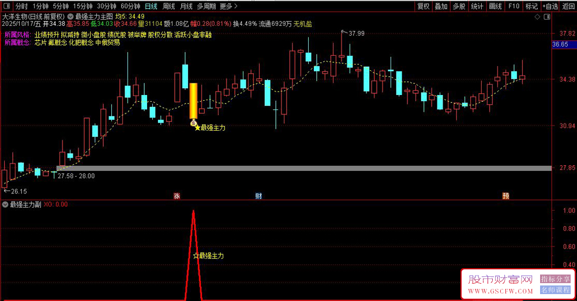The image size is (577, 301).
Task: Add stock with +自选 button
Action: tap(550, 6)
